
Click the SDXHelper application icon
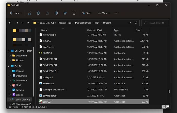[41, 83]
